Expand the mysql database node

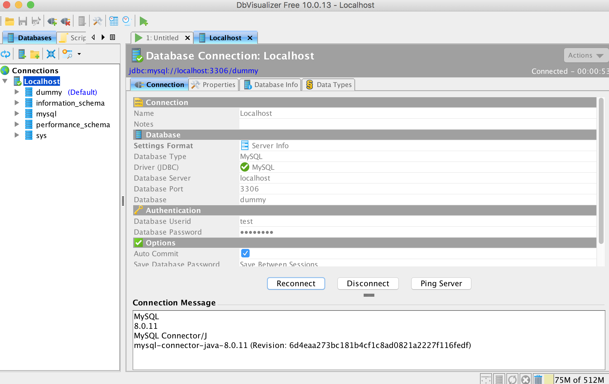(17, 114)
